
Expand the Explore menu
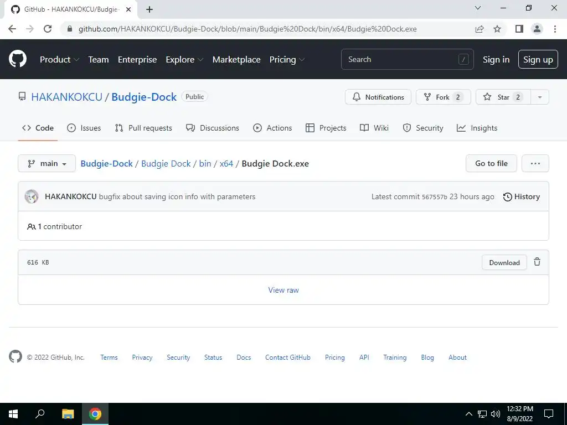[x=184, y=60]
